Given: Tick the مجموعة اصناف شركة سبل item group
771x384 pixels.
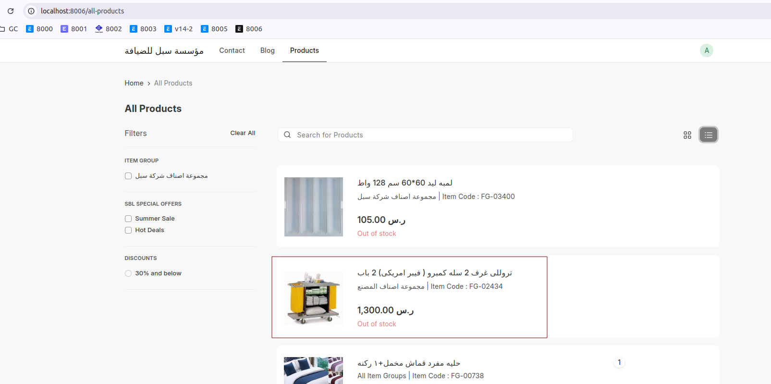Looking at the screenshot, I should [128, 176].
